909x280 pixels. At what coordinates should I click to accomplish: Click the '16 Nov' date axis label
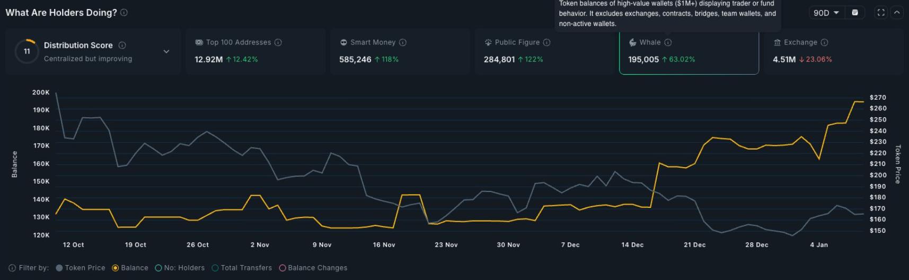point(384,245)
